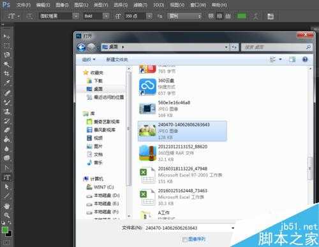This screenshot has height=247, width=319.
Task: Swap foreground and background colors
Action: click(10, 223)
